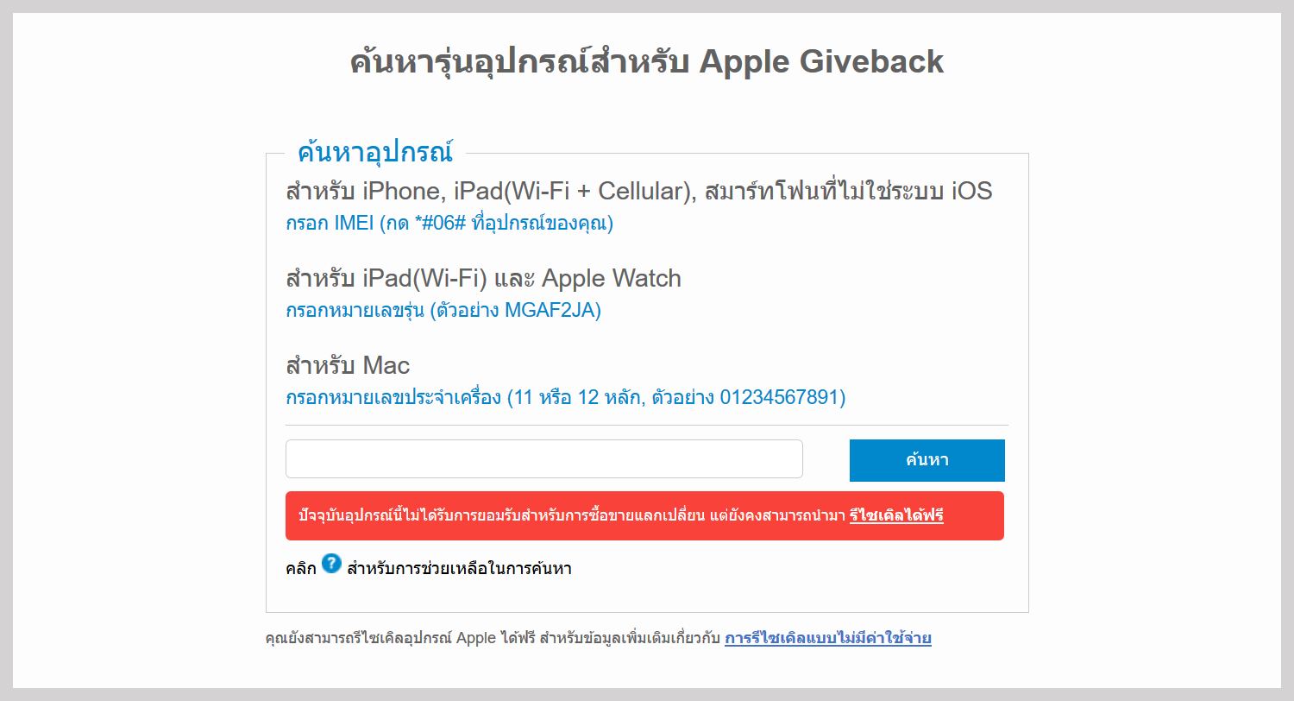Screen dimensions: 1294x701
Task: Click the สำหรับการช่วยเหลือในการค้นหา help text
Action: click(459, 568)
